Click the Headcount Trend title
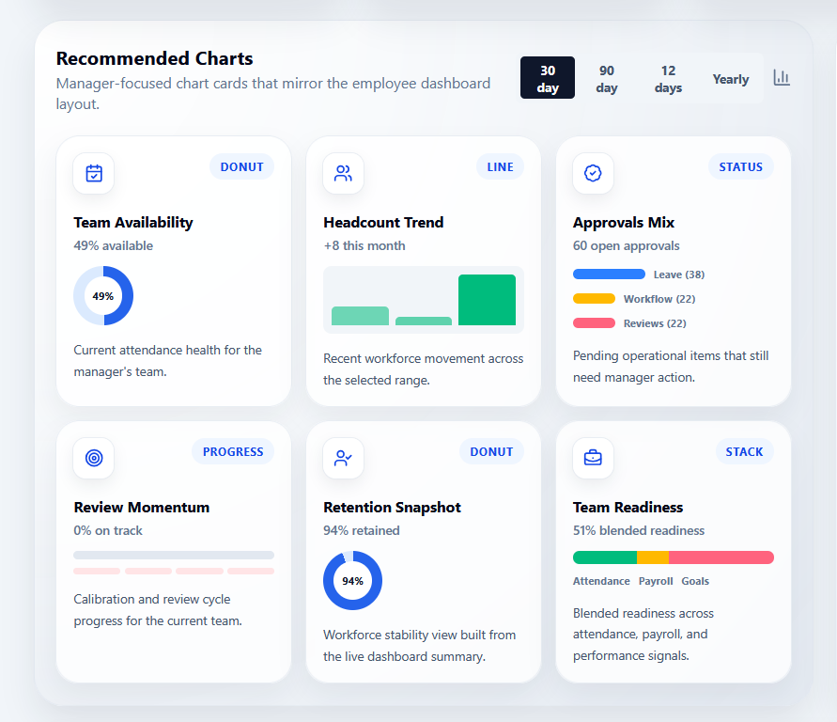837x722 pixels. [383, 223]
